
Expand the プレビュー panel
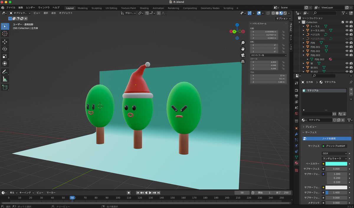point(311,126)
